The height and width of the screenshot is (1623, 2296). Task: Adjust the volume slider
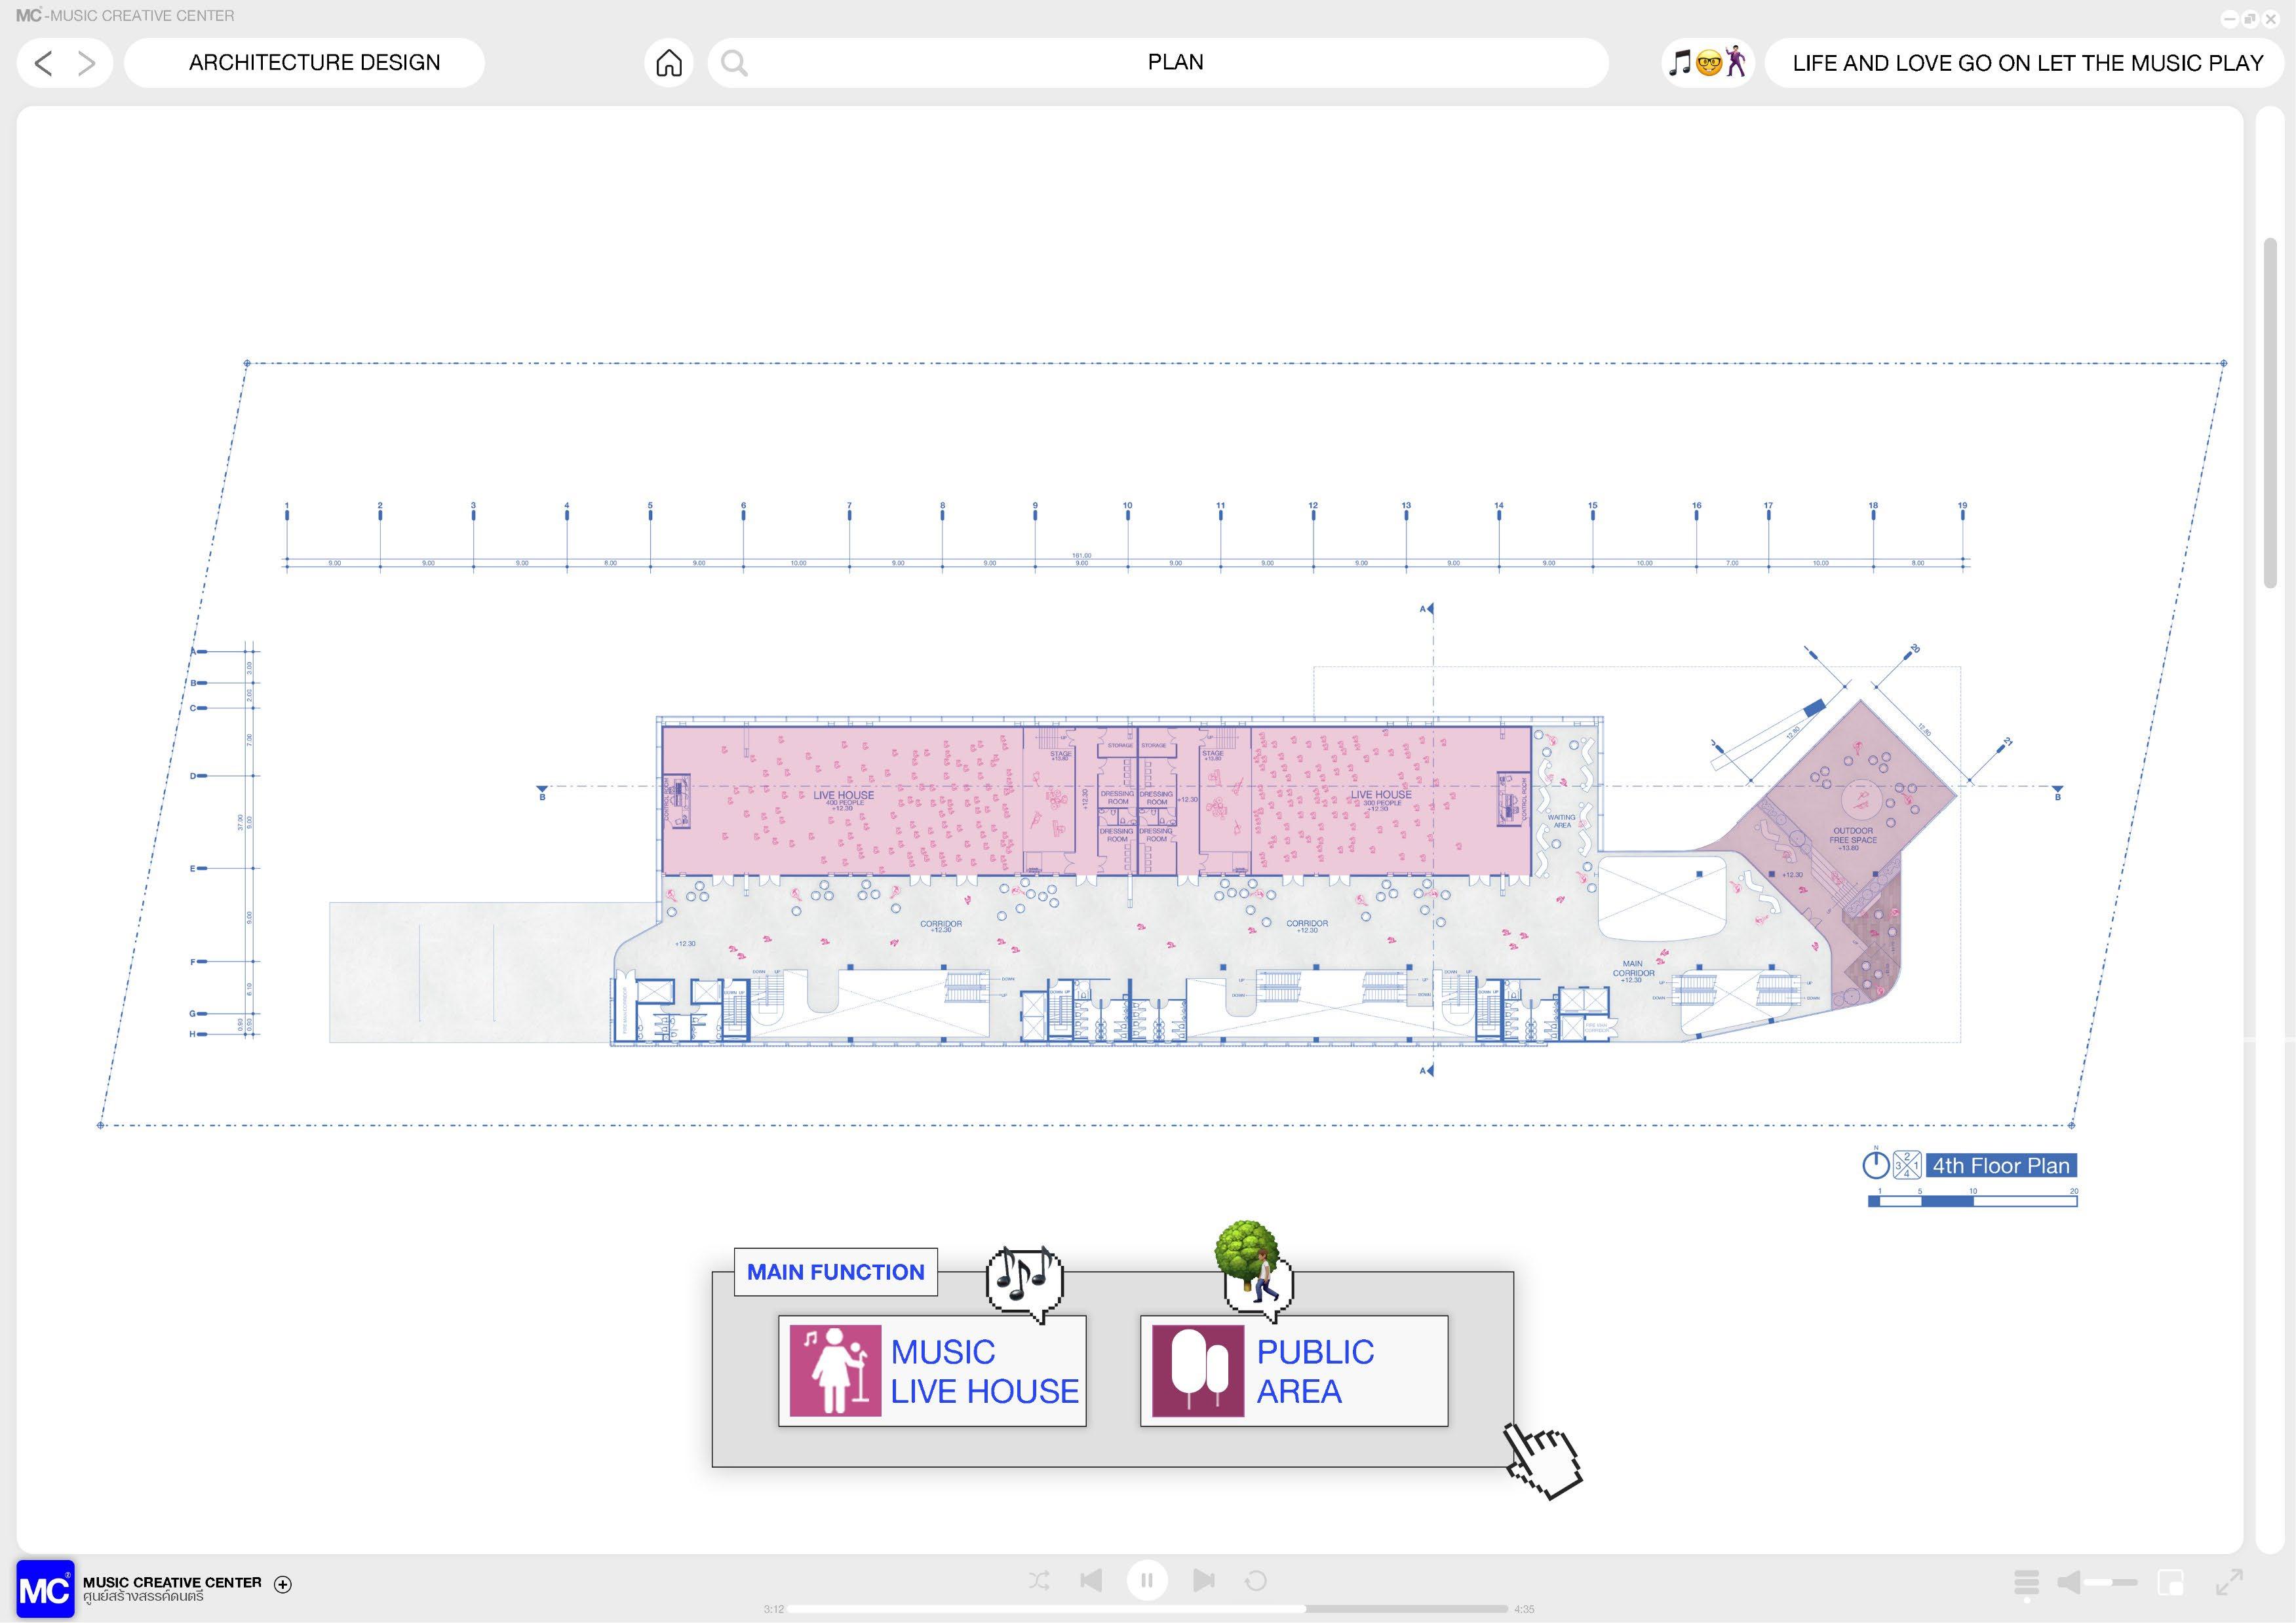[2110, 1582]
